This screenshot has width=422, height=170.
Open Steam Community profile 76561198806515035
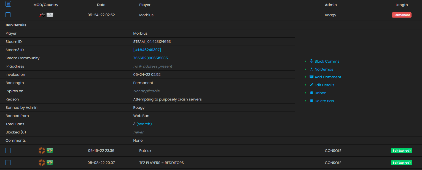point(150,58)
